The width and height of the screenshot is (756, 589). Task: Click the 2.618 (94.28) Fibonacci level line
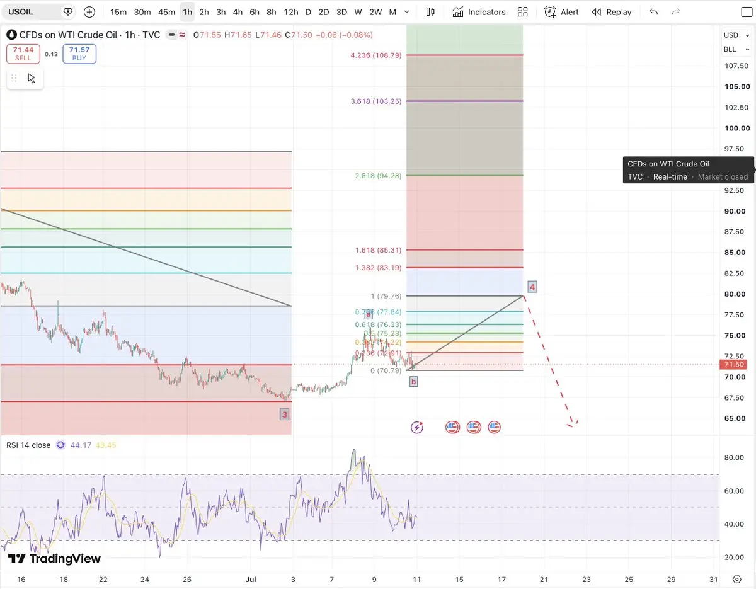(465, 175)
